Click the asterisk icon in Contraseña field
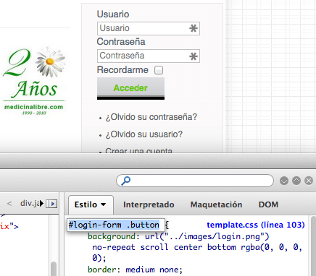This screenshot has height=276, width=316. click(194, 56)
